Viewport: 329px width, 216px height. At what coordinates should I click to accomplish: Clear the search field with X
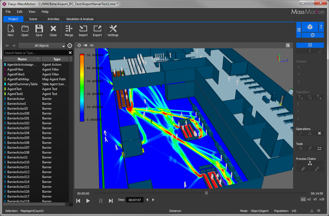pyautogui.click(x=70, y=53)
